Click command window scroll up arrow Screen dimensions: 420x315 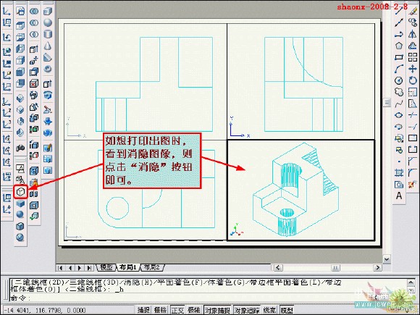coord(411,282)
